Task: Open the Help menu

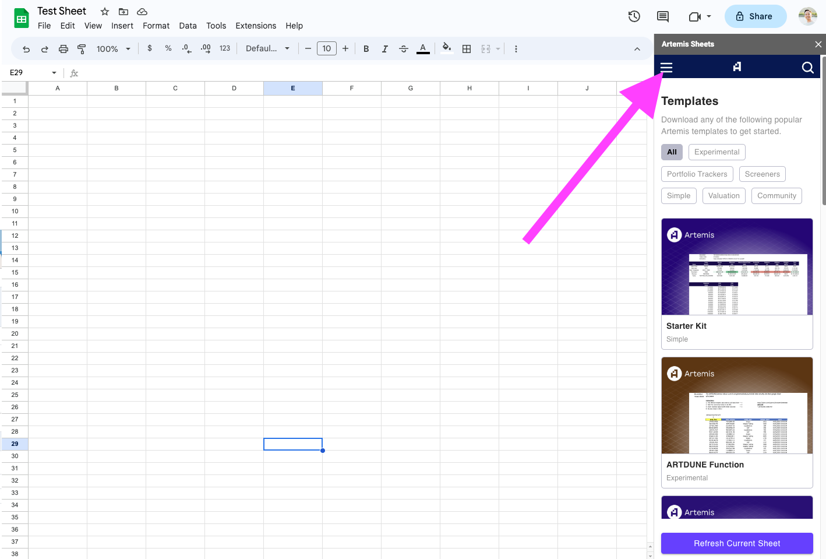Action: [x=294, y=26]
